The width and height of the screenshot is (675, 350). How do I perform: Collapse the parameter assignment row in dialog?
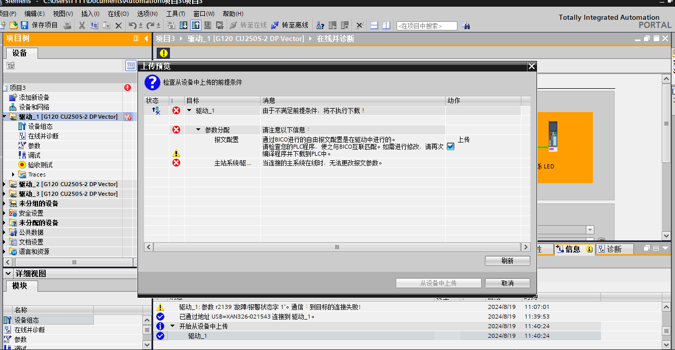pyautogui.click(x=199, y=130)
